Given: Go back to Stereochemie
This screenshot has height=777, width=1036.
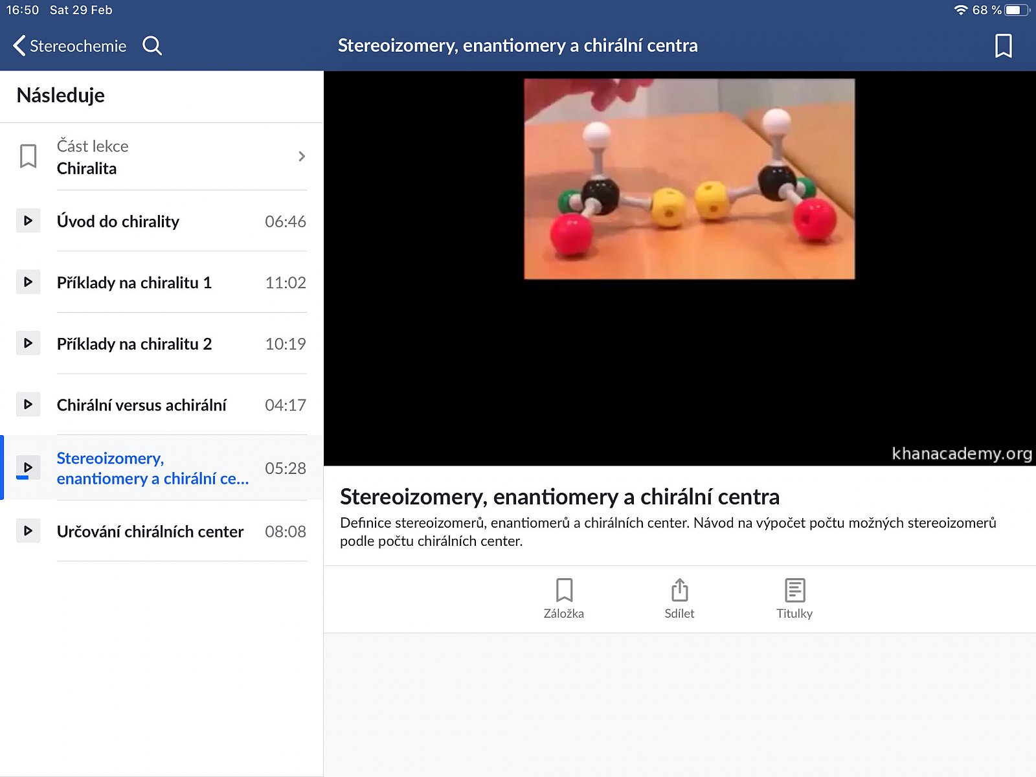Looking at the screenshot, I should [x=70, y=46].
